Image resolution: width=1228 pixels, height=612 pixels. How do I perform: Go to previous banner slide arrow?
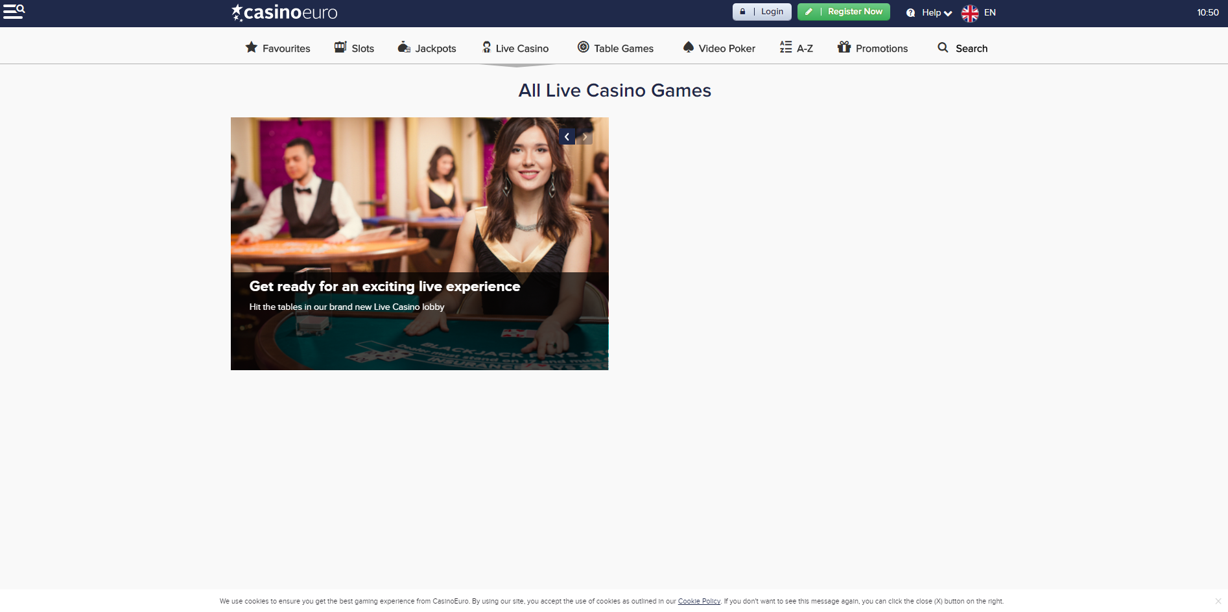567,137
